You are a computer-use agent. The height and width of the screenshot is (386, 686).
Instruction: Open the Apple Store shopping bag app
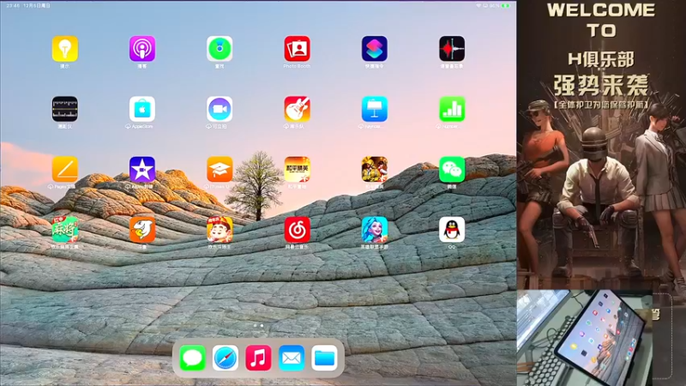click(142, 109)
